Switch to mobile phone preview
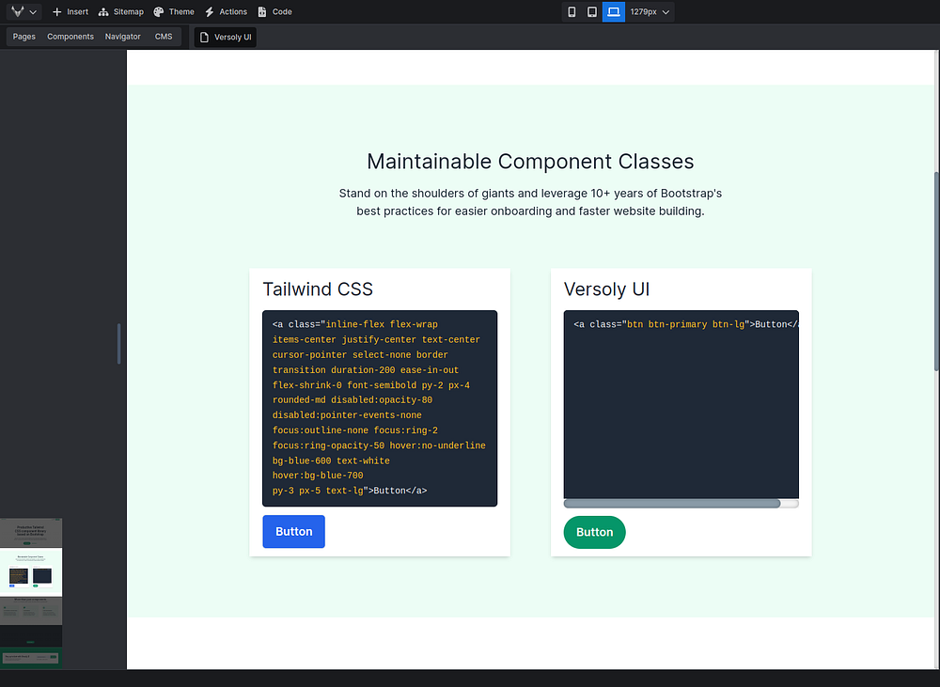940x687 pixels. [x=572, y=12]
